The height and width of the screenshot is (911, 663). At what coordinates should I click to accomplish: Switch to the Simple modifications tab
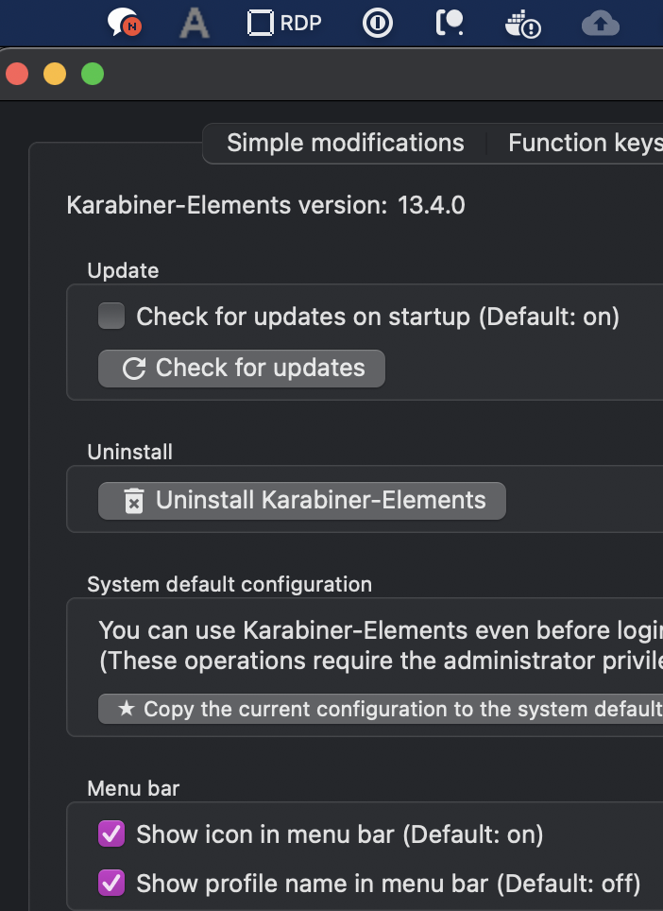point(345,143)
